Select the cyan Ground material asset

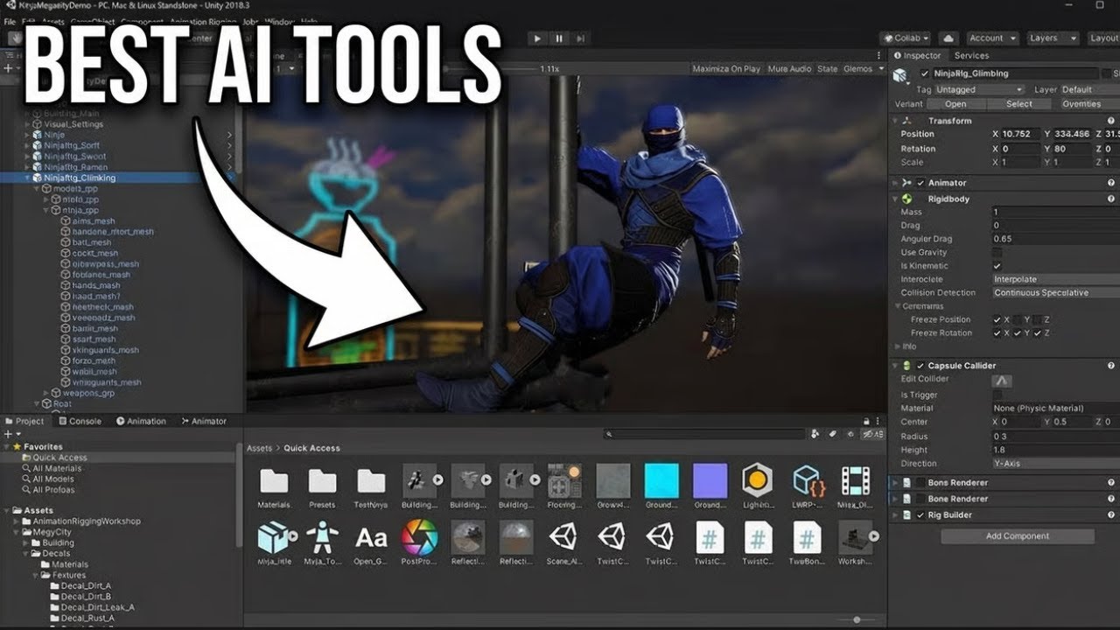[x=661, y=487]
